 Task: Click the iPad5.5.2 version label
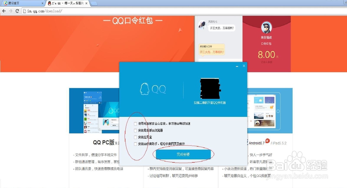(x=279, y=143)
